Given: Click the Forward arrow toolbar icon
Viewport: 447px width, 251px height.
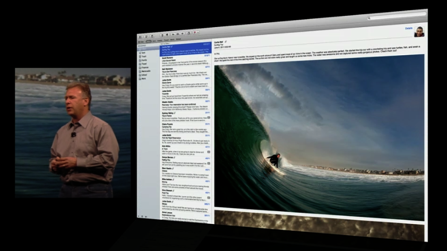Looking at the screenshot, I should [184, 34].
